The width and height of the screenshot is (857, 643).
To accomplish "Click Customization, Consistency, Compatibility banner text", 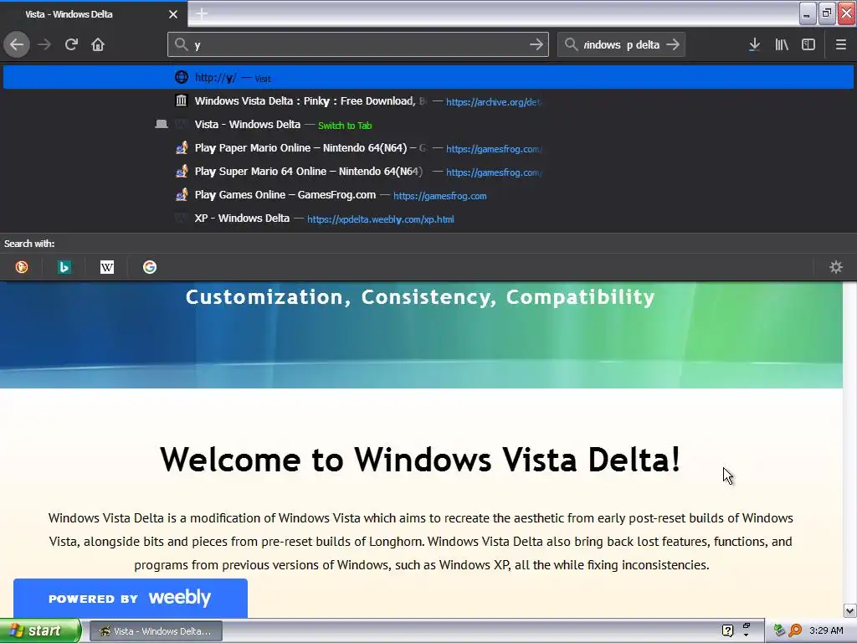I will [420, 297].
